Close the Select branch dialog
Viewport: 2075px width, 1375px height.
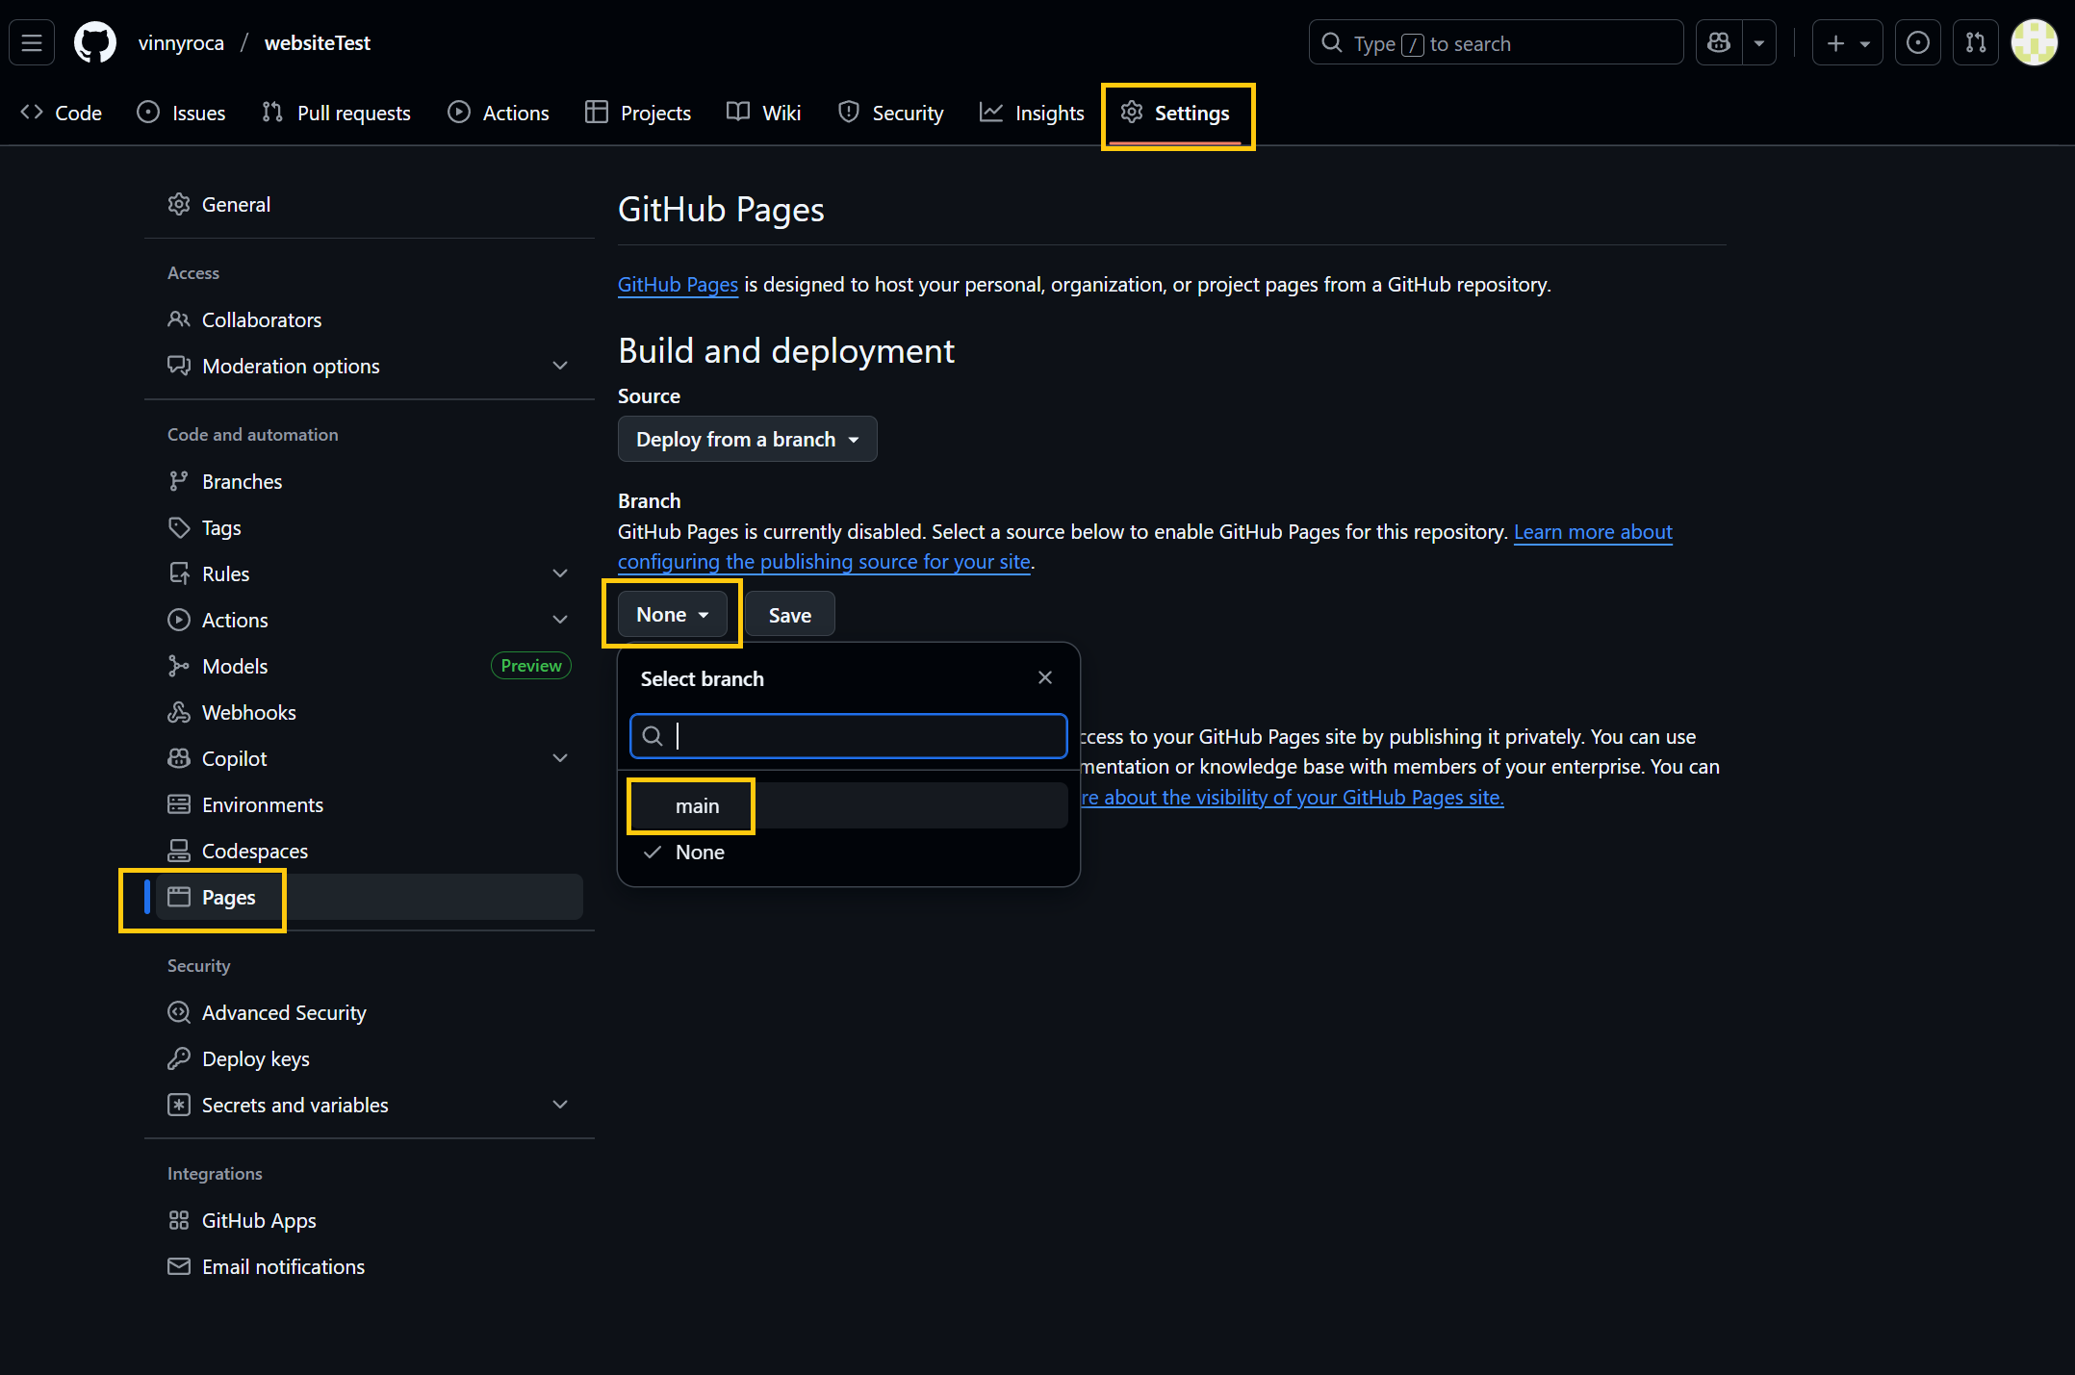click(x=1045, y=677)
